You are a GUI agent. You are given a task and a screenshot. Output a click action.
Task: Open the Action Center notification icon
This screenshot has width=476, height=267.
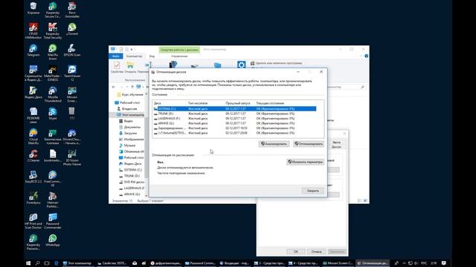pyautogui.click(x=444, y=263)
